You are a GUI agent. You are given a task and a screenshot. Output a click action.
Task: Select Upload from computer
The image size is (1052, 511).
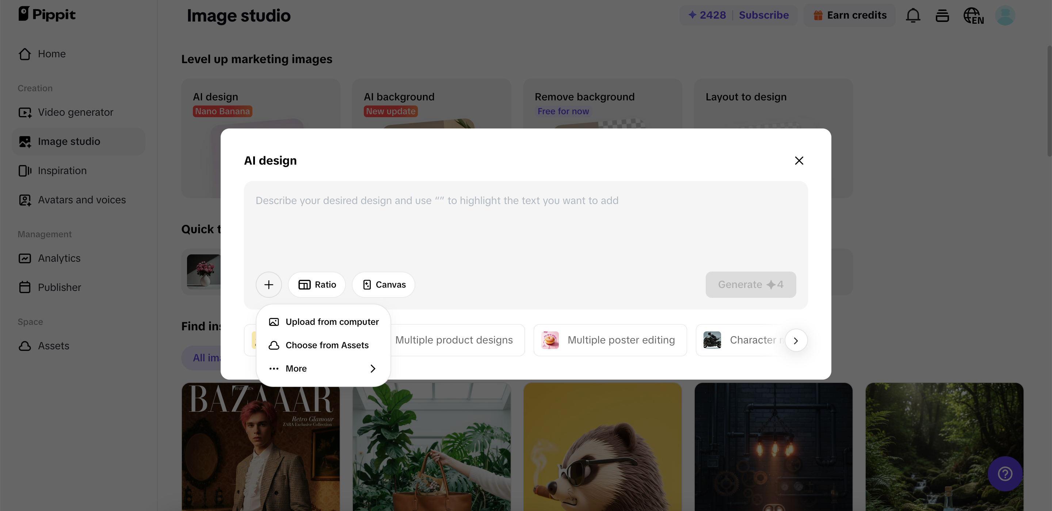[332, 322]
